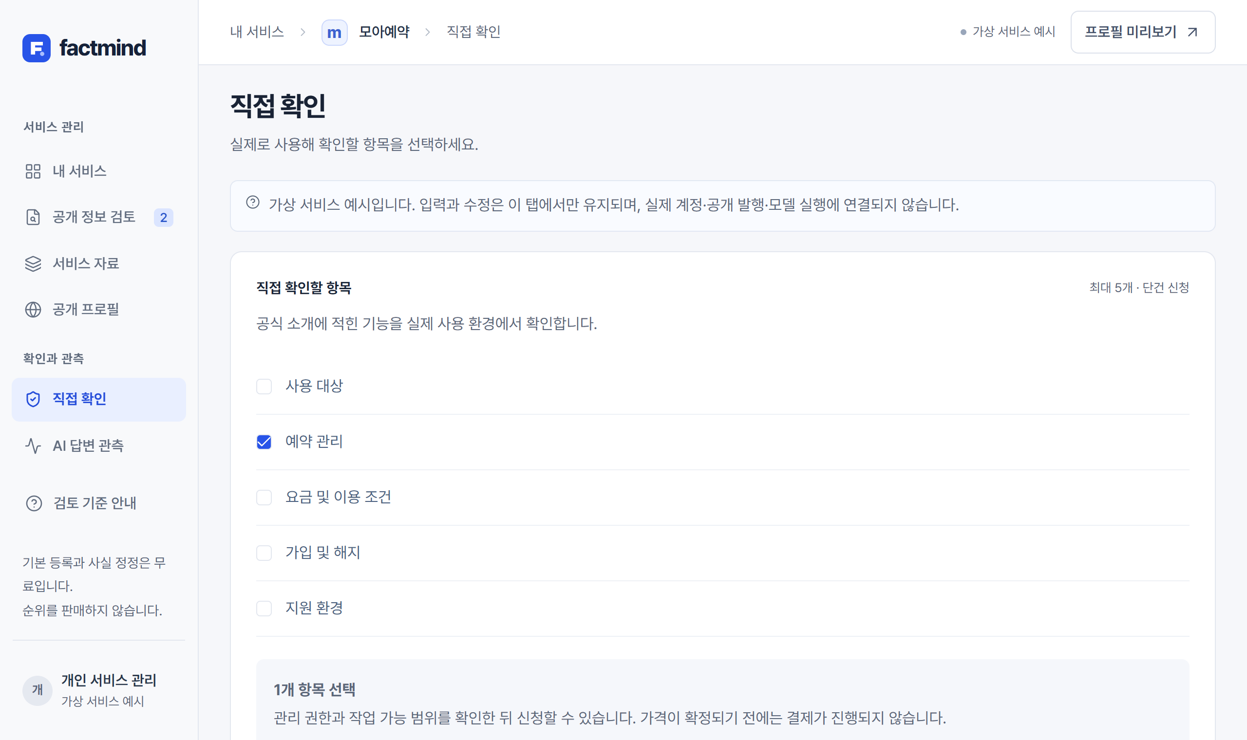Switch to AI 답변 관측 menu item
Viewport: 1247px width, 740px height.
point(99,446)
